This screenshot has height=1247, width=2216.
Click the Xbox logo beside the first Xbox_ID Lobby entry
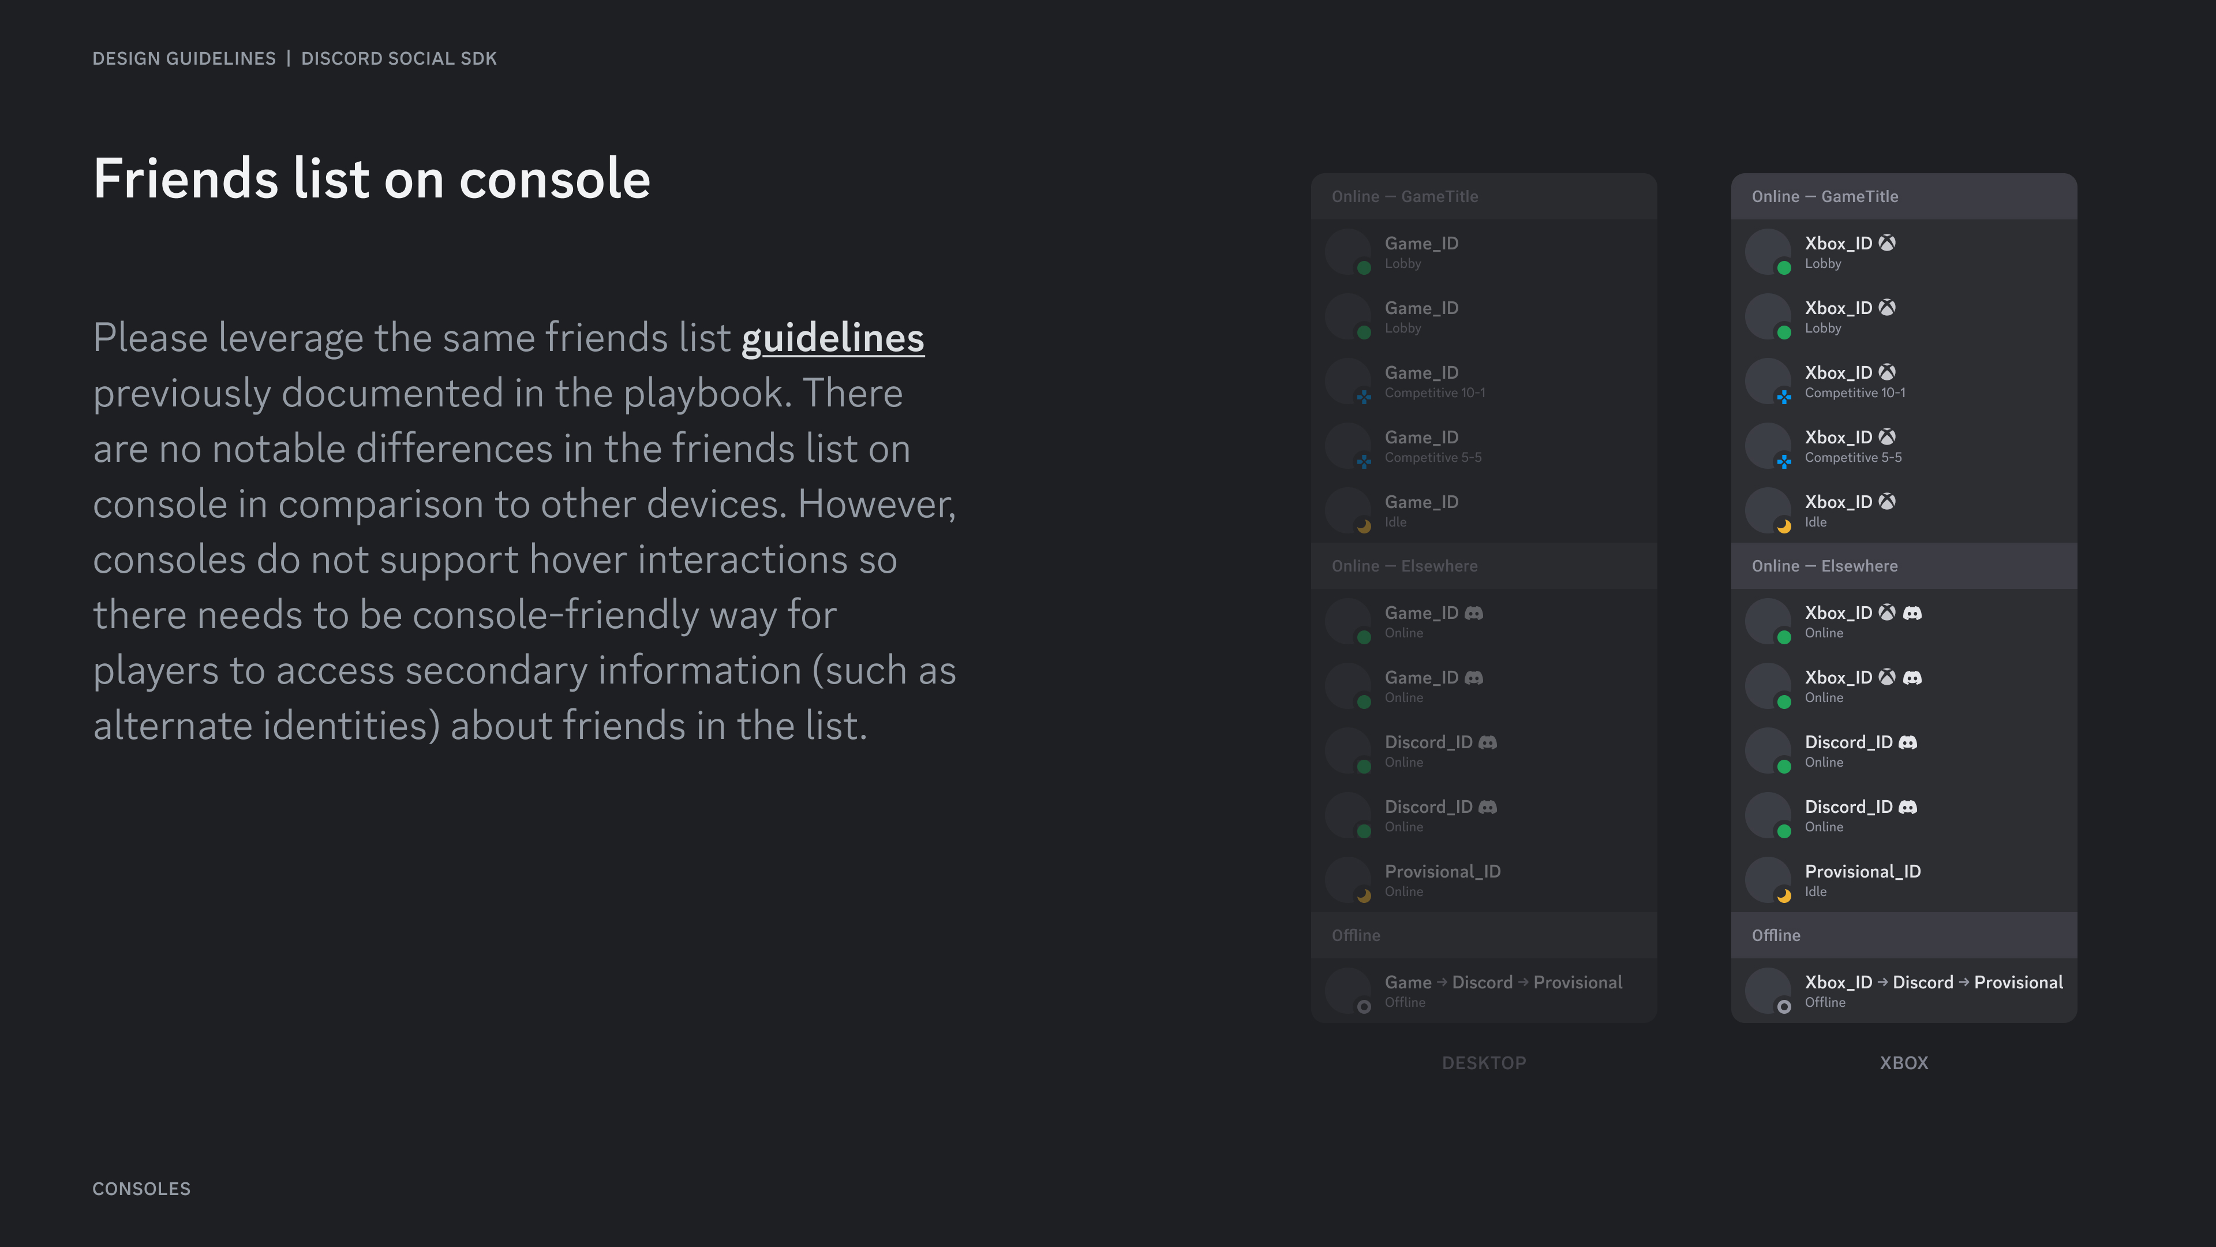[x=1888, y=242]
